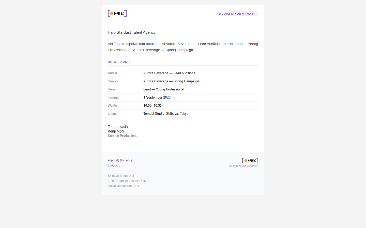Select the 'Tanggal' row label
Viewport: 366px width, 228px height.
114,97
